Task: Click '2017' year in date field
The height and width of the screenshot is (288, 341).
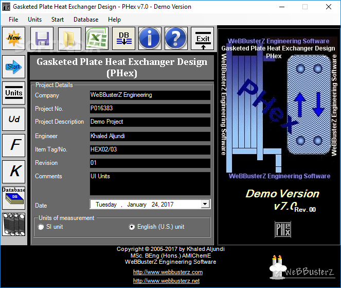Action: (167, 205)
